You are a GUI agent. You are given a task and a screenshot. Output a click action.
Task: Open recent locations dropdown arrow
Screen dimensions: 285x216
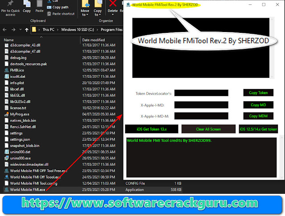(21, 29)
